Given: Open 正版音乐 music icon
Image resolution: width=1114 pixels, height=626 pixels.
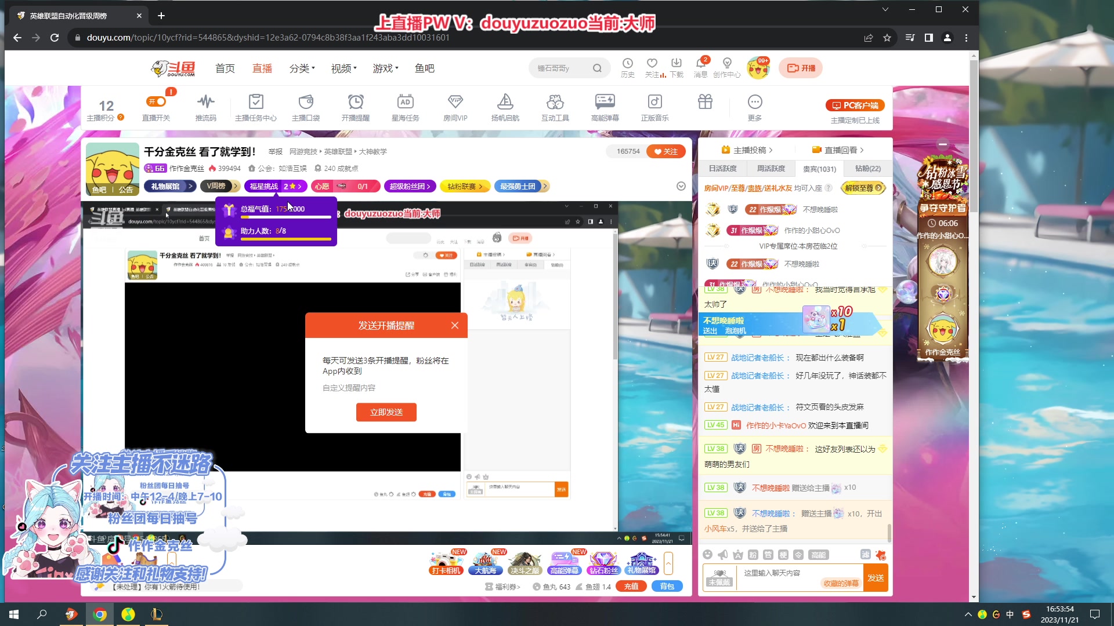Looking at the screenshot, I should click(x=655, y=108).
